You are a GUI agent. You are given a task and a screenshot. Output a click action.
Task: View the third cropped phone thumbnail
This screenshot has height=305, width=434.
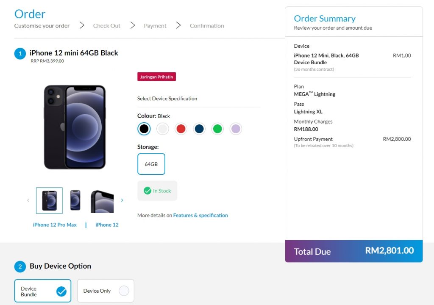tap(102, 201)
